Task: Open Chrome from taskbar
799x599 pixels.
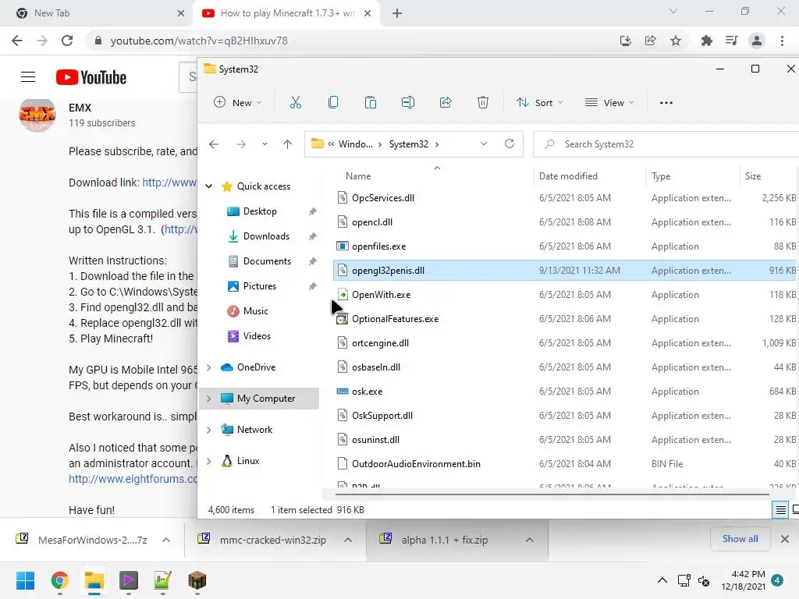Action: tap(59, 580)
